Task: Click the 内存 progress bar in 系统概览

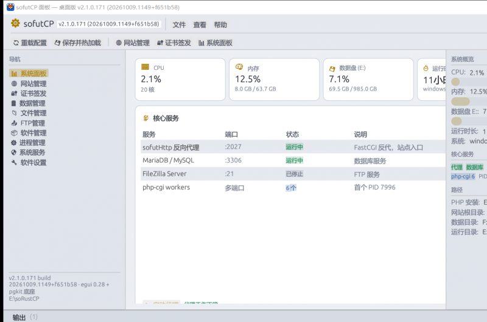Action: pos(469,101)
